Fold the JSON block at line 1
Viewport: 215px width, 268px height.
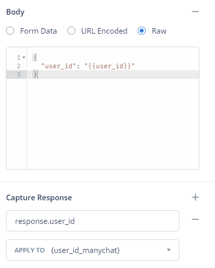coord(24,57)
